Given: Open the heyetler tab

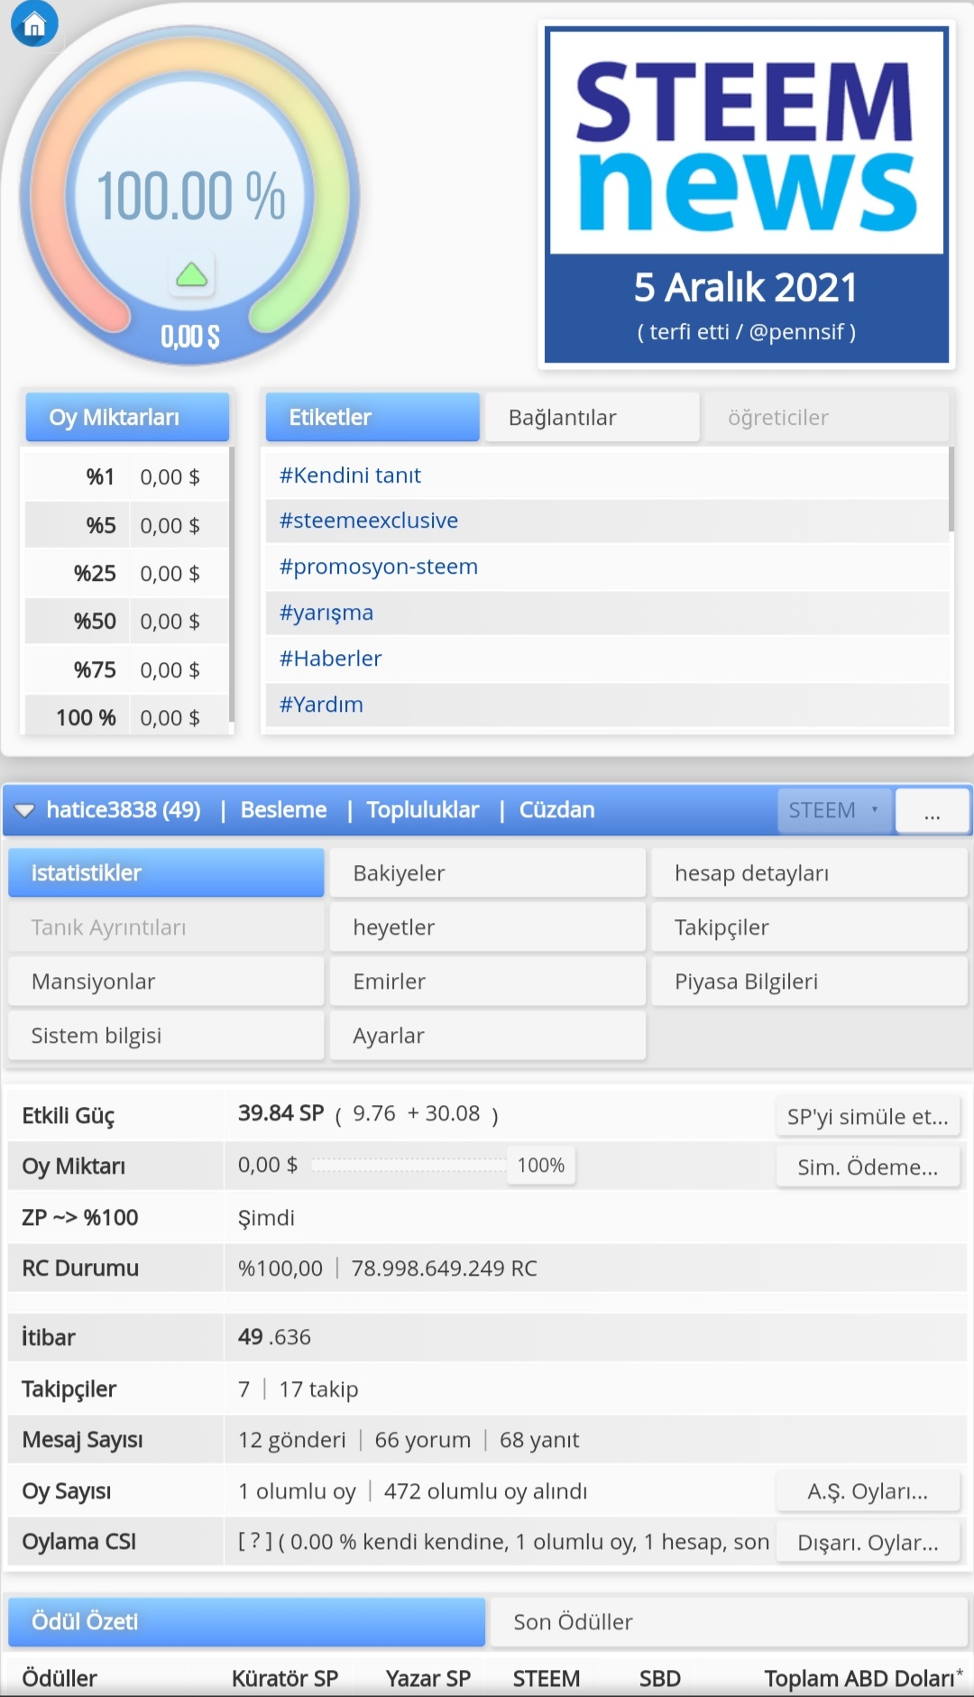Looking at the screenshot, I should pos(488,927).
